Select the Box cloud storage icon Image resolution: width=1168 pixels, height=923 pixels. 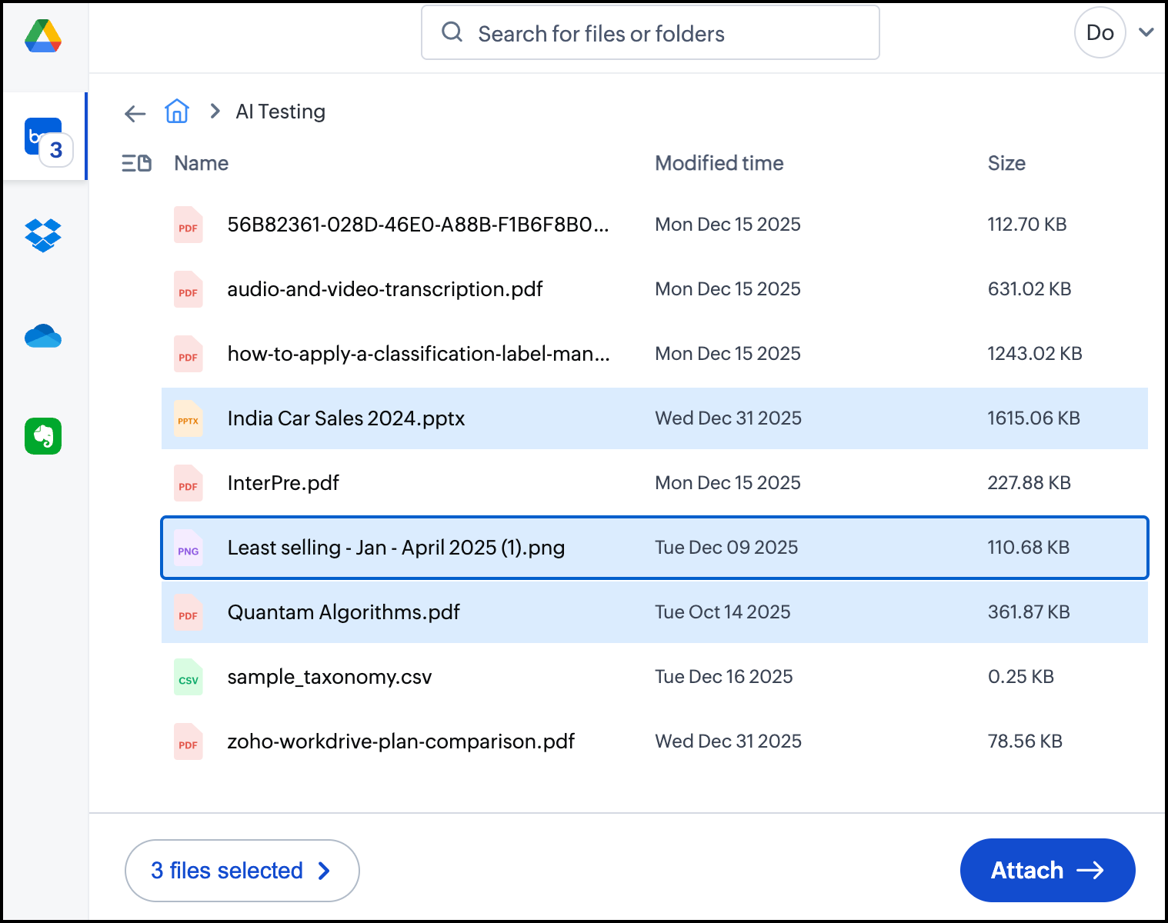click(x=44, y=137)
